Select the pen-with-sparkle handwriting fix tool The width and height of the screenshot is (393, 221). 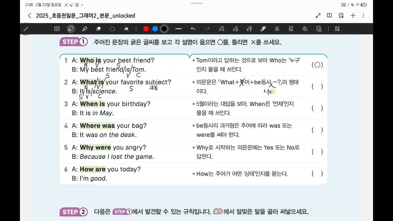[221, 29]
